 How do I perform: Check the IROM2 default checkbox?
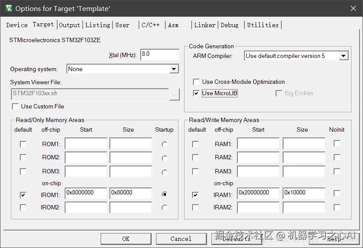pos(23,207)
